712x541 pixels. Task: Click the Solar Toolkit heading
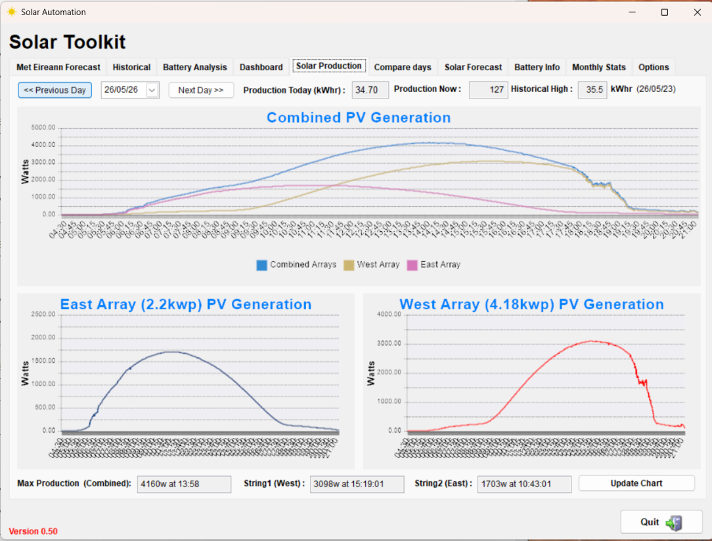click(x=67, y=42)
